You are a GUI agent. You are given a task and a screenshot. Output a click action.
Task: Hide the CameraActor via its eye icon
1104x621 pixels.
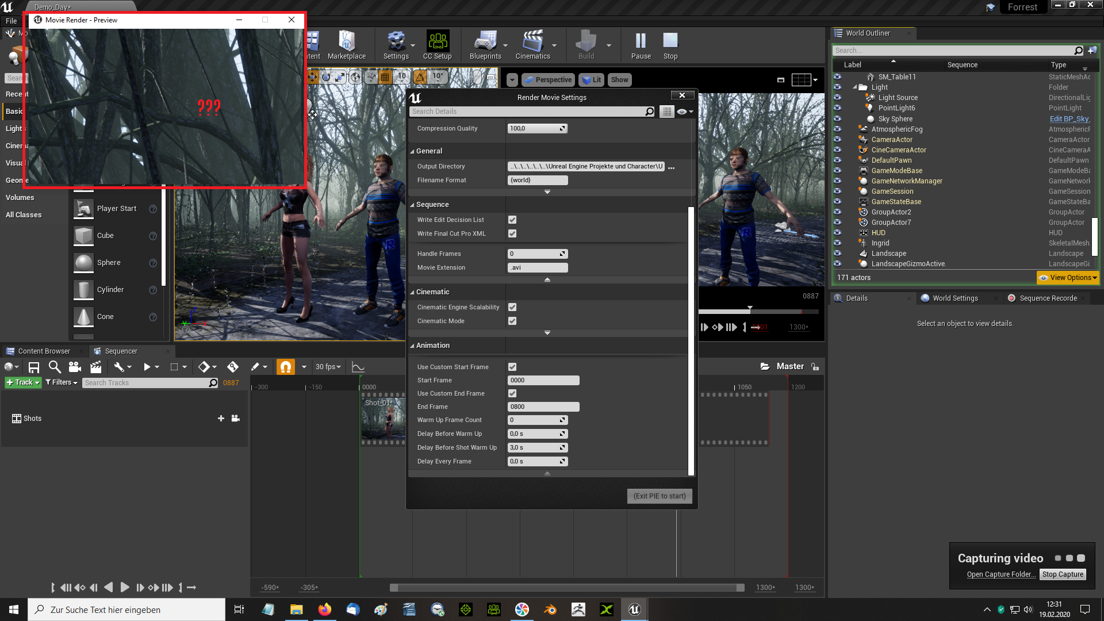pos(837,140)
